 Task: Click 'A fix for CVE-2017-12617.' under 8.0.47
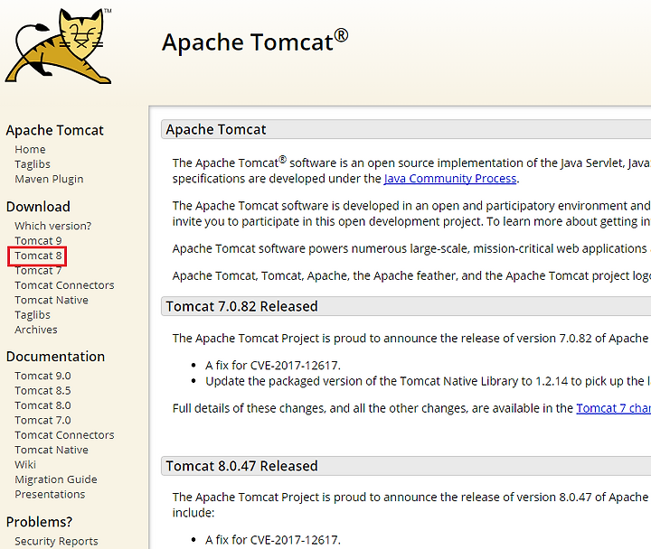273,540
